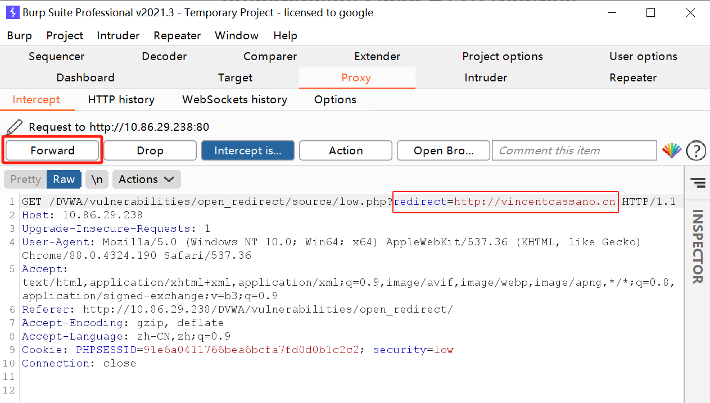The width and height of the screenshot is (710, 403).
Task: Click the pencil edit icon beside request target
Action: pyautogui.click(x=15, y=127)
